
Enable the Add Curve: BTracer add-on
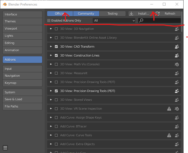tap(56, 126)
